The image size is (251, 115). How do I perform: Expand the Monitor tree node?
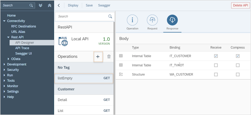[x=4, y=86]
